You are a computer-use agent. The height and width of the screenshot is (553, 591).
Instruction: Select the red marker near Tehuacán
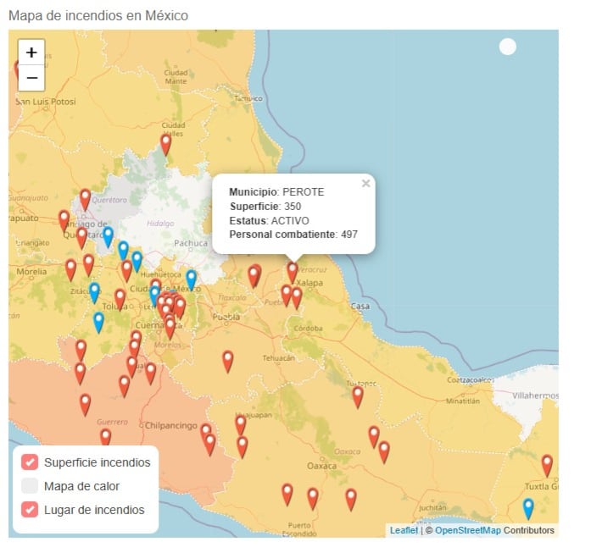pyautogui.click(x=228, y=361)
